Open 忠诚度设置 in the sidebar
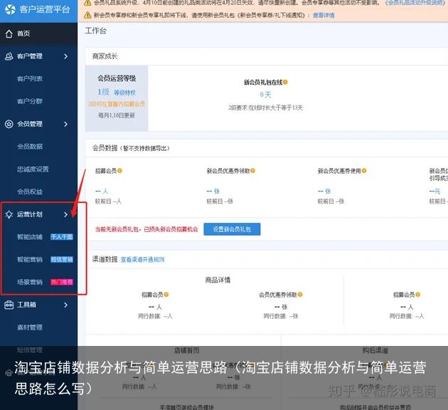The width and height of the screenshot is (448, 410). (x=33, y=169)
